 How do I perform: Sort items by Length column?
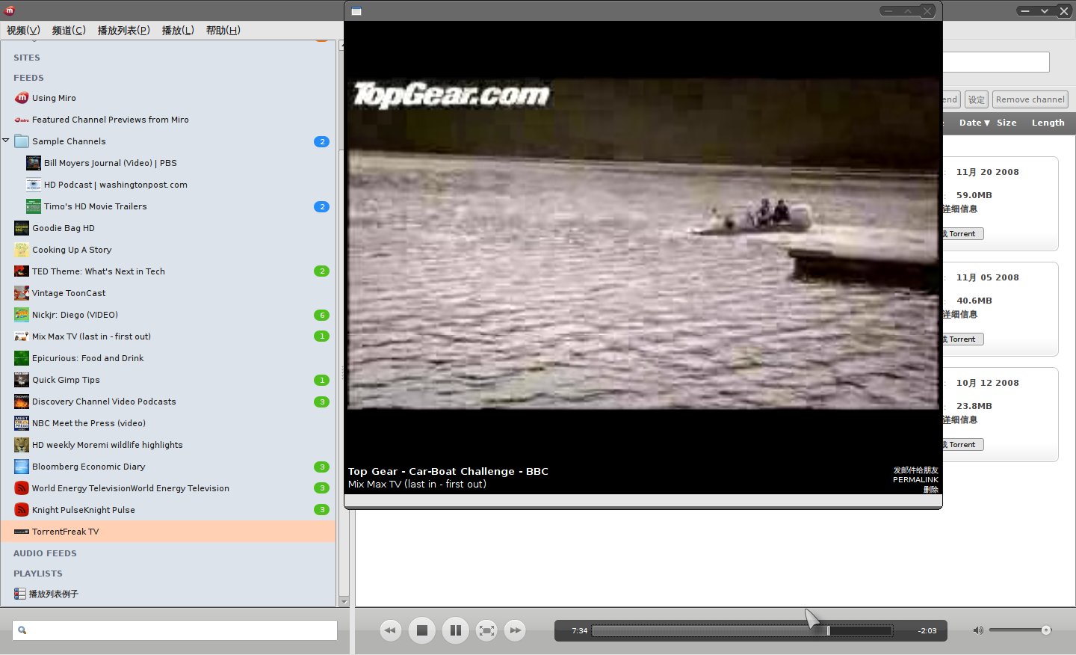(x=1048, y=123)
